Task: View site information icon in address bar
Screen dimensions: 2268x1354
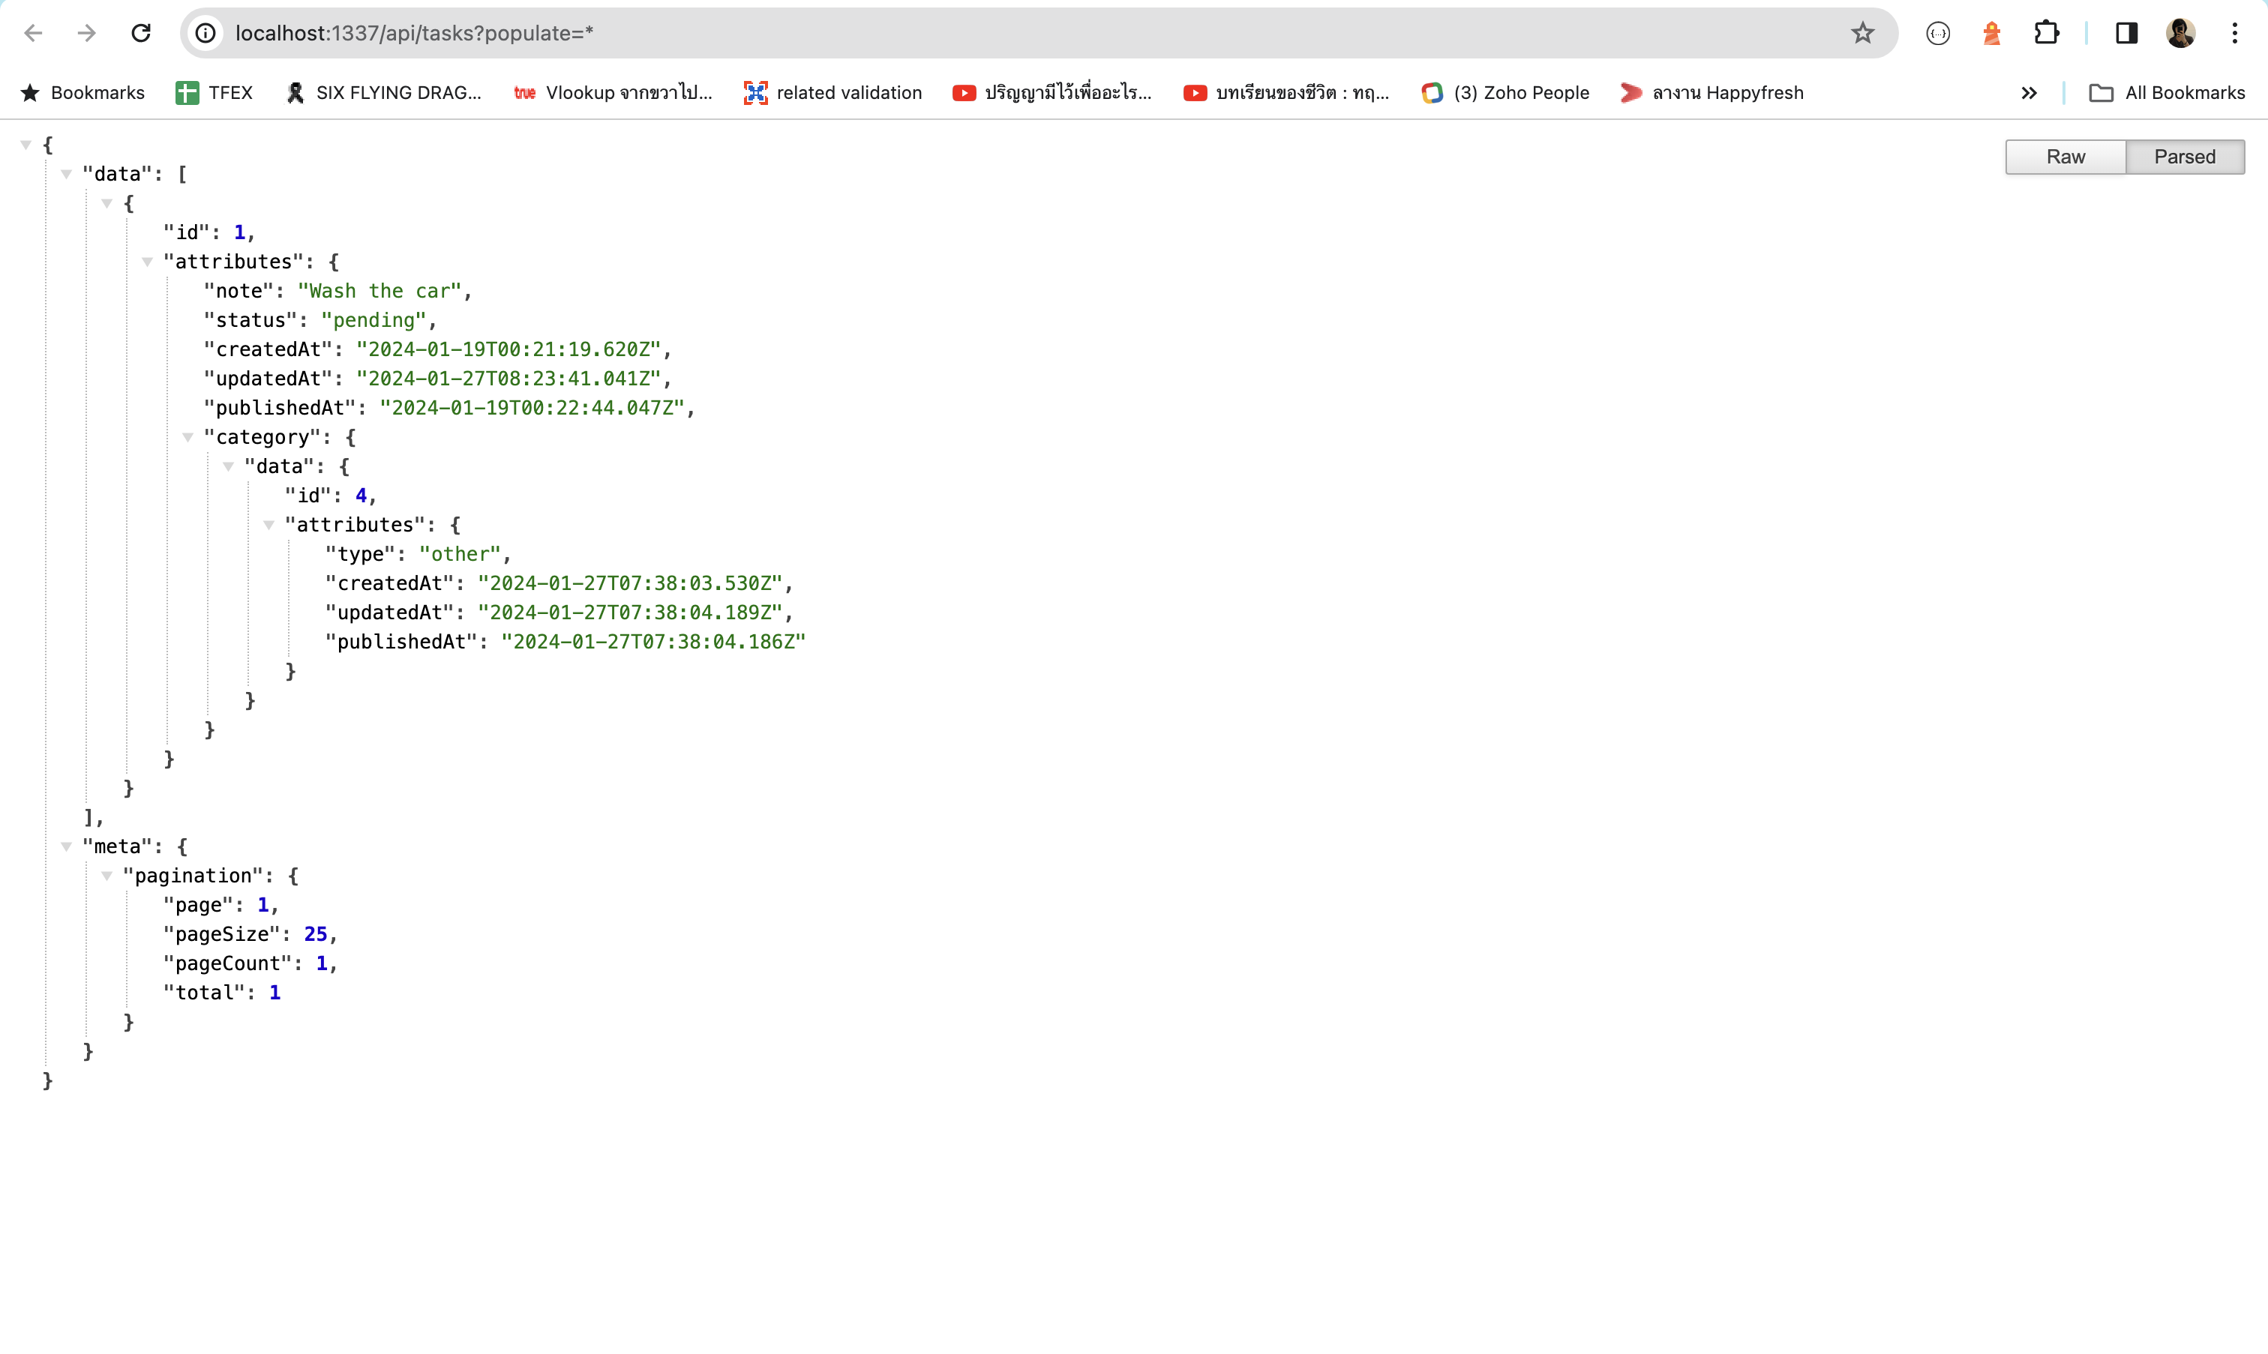Action: (206, 34)
